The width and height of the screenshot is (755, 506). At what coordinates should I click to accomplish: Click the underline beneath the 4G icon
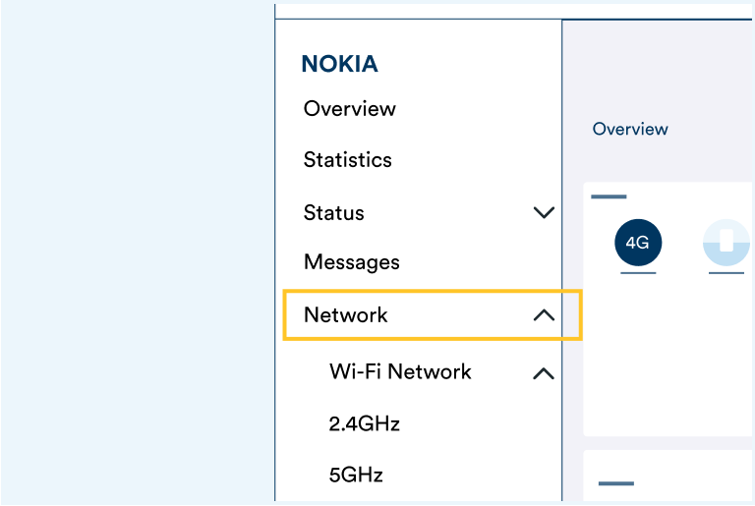pos(638,273)
